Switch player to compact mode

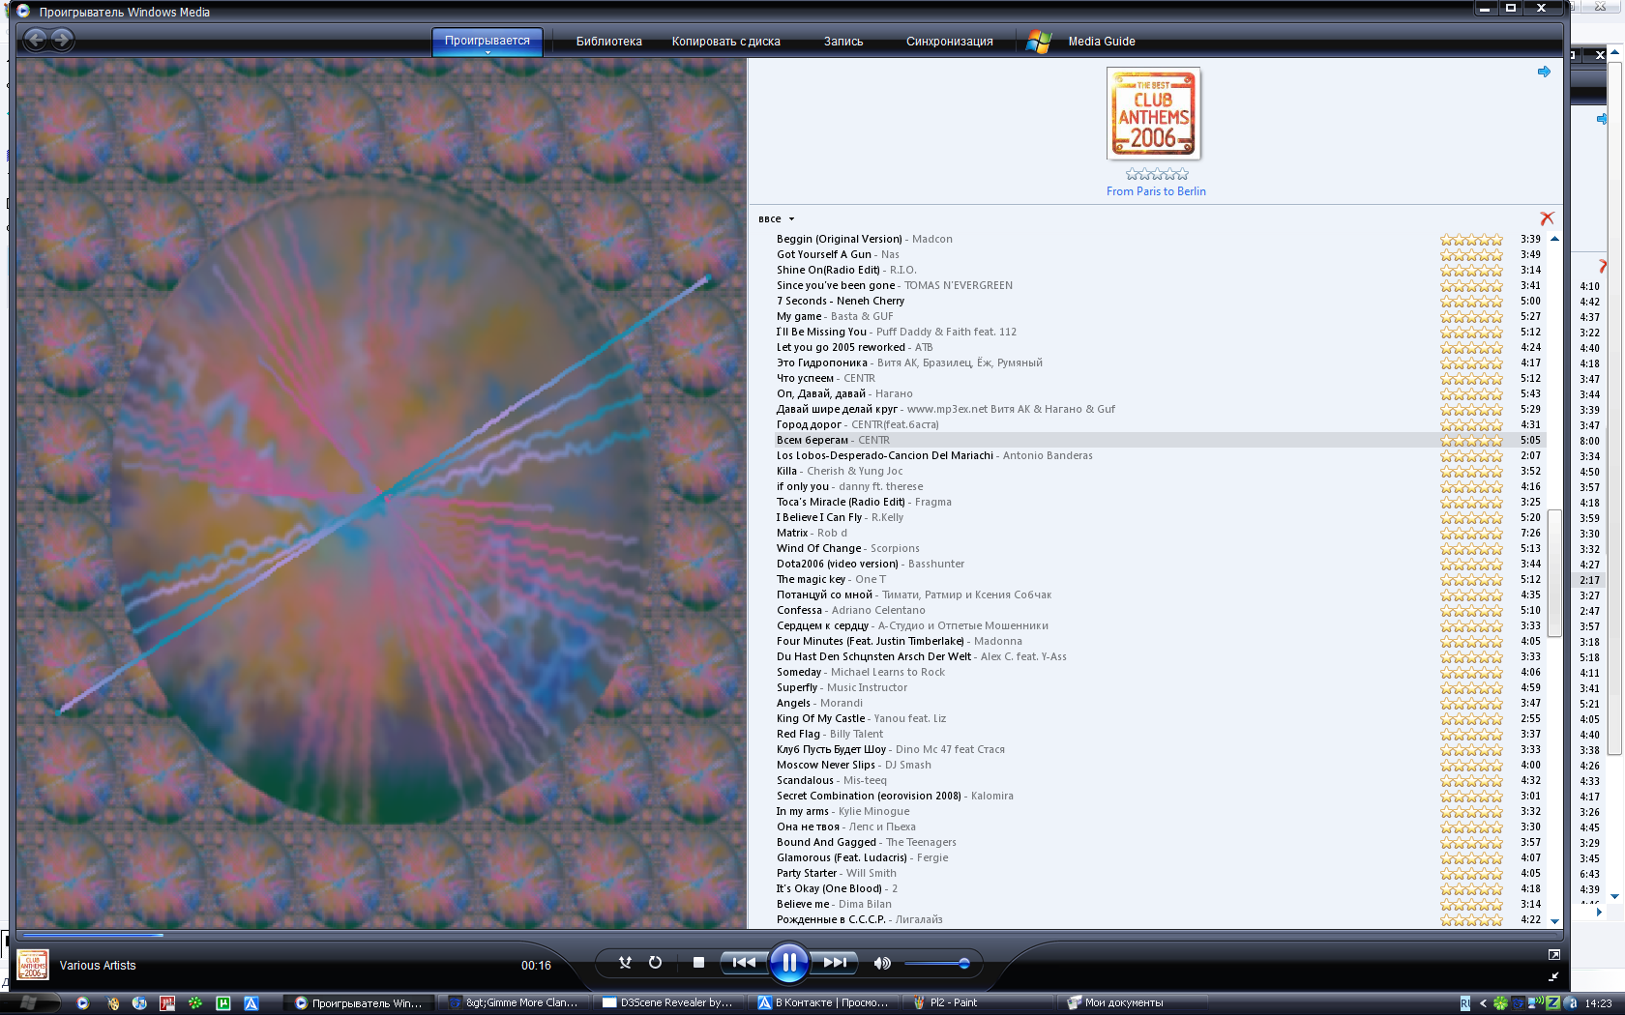coord(1554,976)
